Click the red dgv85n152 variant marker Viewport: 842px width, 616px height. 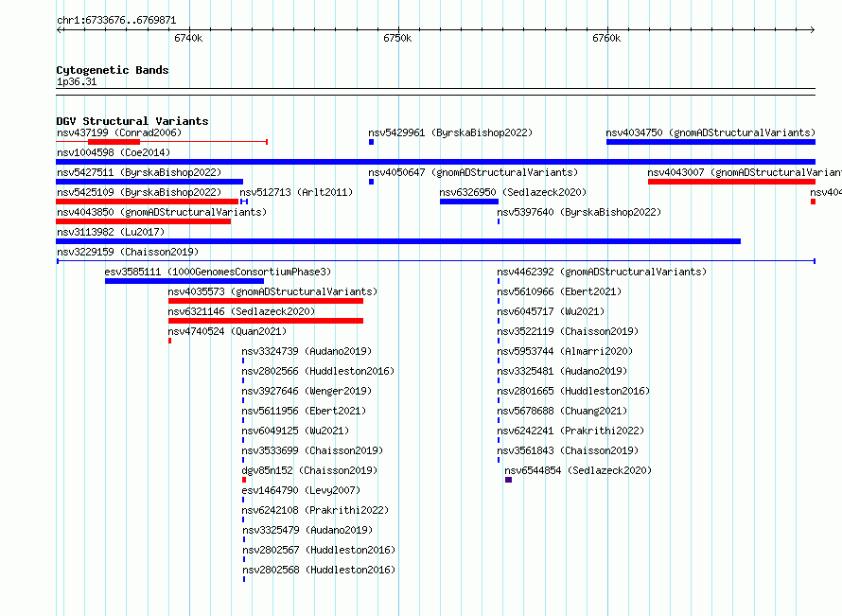pyautogui.click(x=244, y=480)
